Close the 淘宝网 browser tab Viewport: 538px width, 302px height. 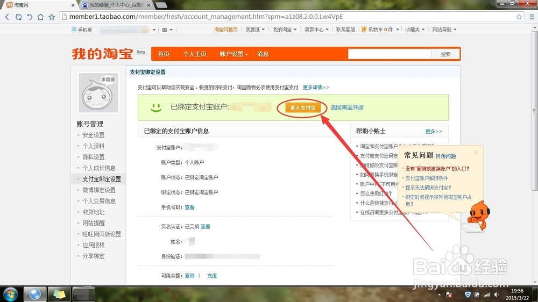coord(73,5)
